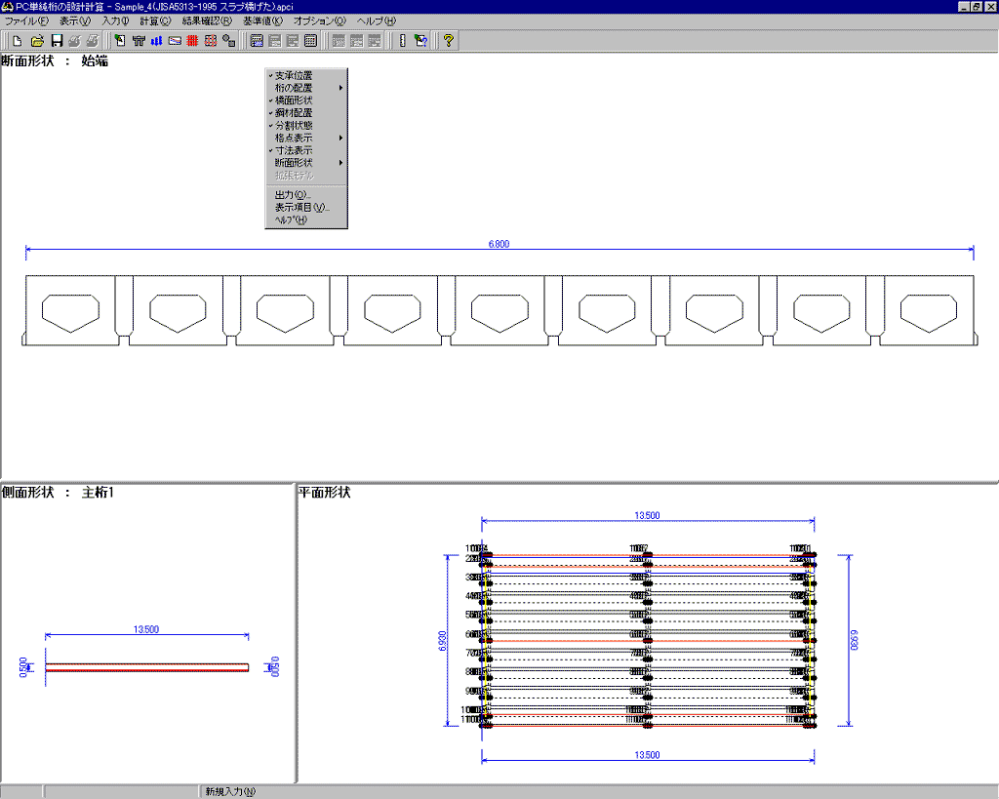Click the yellow question mark help icon
Image resolution: width=999 pixels, height=799 pixels.
point(448,41)
